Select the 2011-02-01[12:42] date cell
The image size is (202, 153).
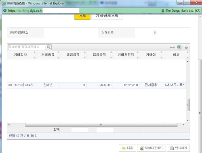[21, 85]
